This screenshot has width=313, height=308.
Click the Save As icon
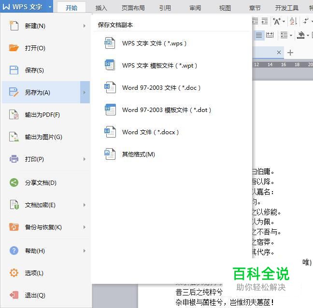[14, 92]
